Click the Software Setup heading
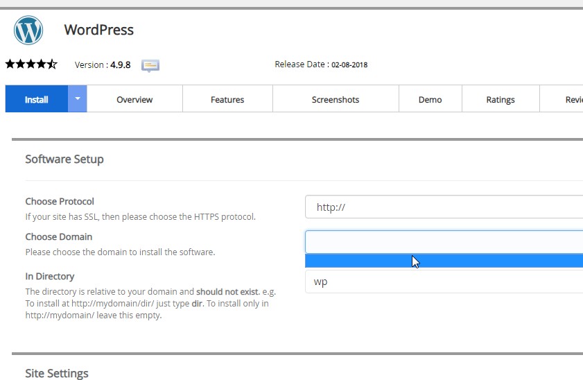Image resolution: width=583 pixels, height=380 pixels. coord(64,159)
